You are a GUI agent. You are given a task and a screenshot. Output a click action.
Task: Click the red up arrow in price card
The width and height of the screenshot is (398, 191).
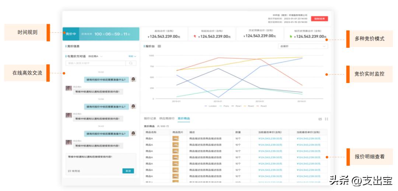[x=195, y=36]
